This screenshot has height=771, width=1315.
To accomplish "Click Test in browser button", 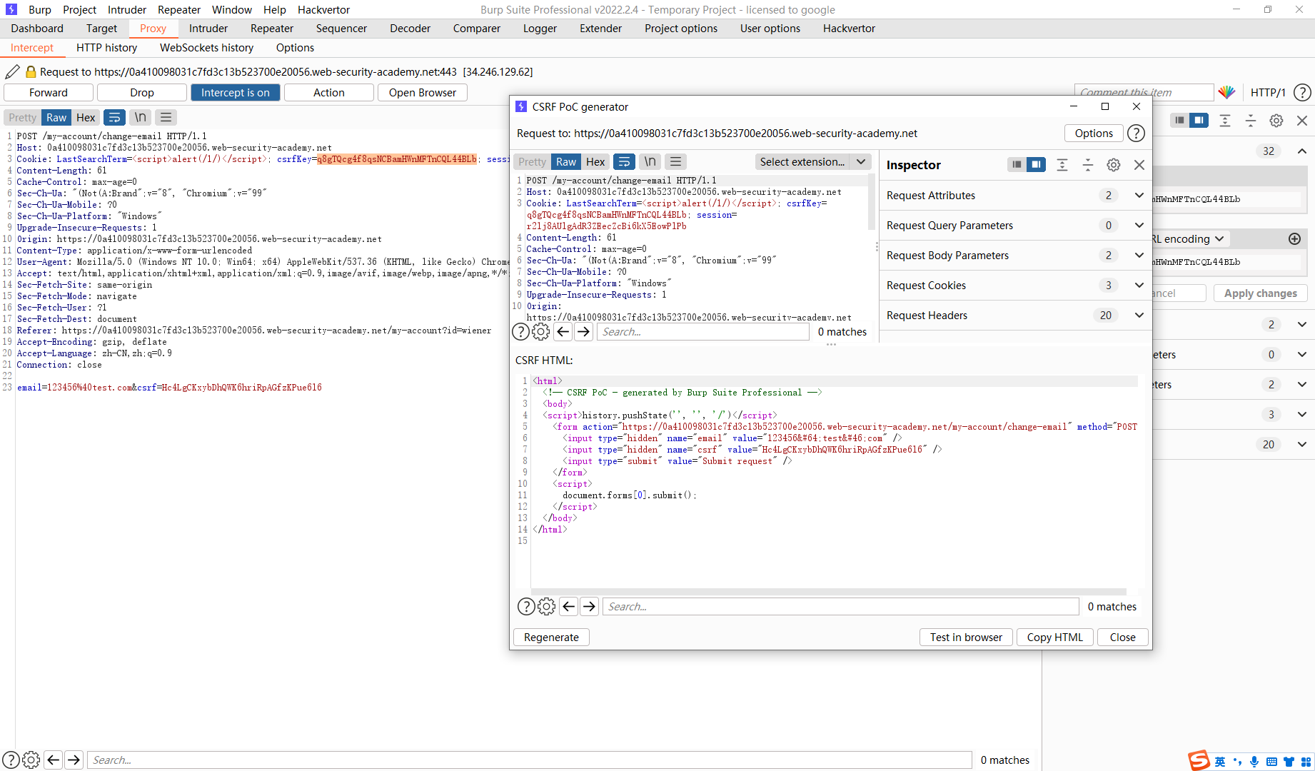I will (x=966, y=637).
